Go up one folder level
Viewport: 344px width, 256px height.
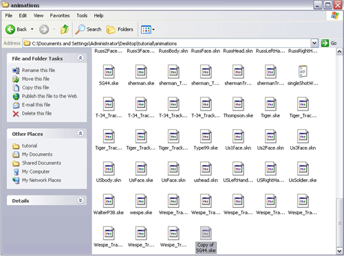(65, 30)
